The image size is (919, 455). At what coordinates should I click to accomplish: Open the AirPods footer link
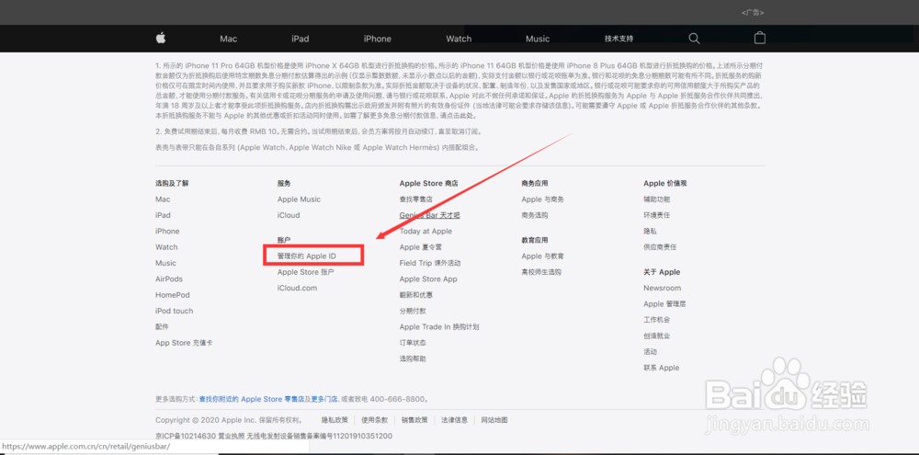coord(169,279)
